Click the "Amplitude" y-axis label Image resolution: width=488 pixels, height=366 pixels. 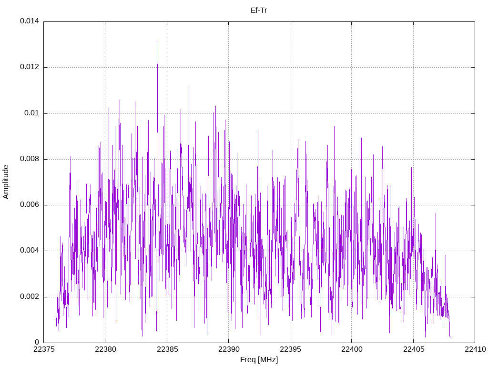pos(6,182)
